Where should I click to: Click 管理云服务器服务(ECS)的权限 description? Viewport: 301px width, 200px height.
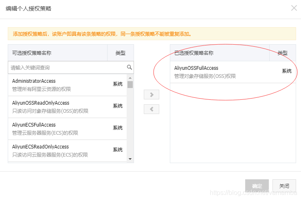pyautogui.click(x=45, y=133)
